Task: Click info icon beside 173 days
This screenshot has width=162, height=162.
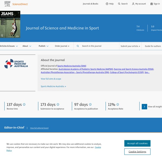Action: (x=58, y=104)
